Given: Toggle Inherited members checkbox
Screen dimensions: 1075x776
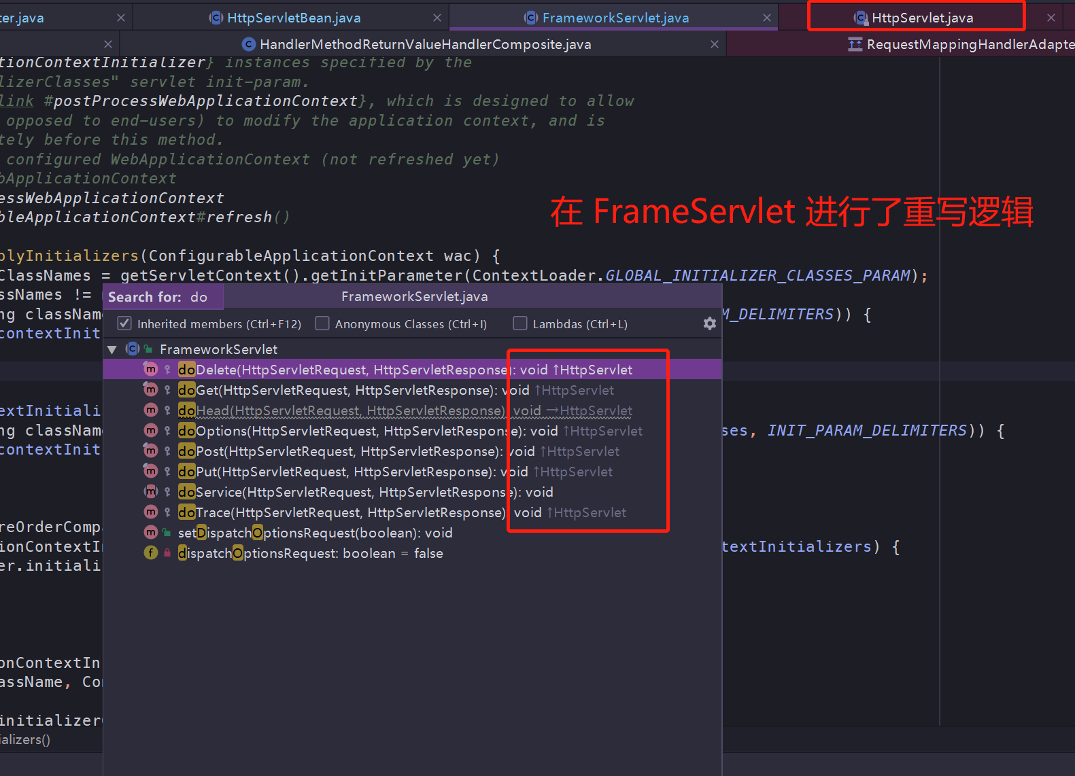Looking at the screenshot, I should (x=124, y=323).
